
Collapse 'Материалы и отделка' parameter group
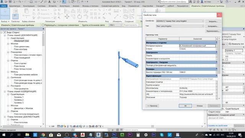[x=216, y=43]
